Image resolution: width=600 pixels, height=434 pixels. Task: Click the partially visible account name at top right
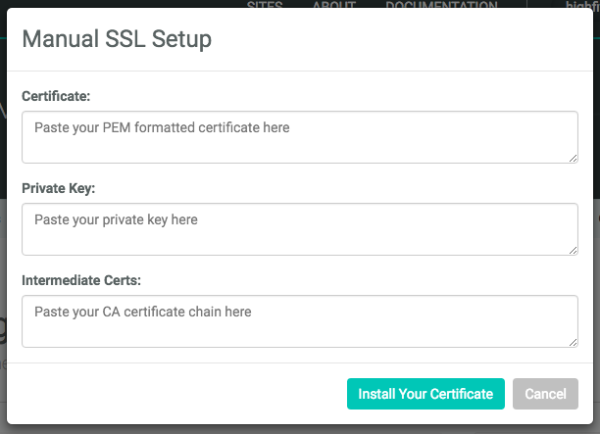(x=578, y=6)
